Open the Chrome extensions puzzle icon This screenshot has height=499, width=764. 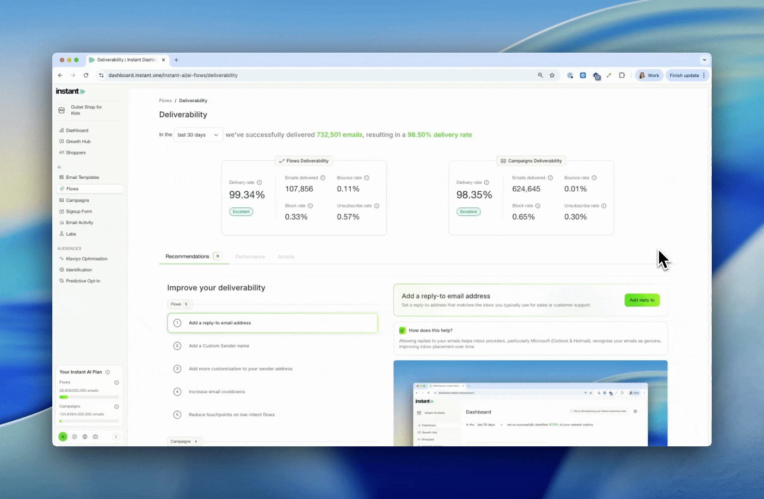(622, 75)
